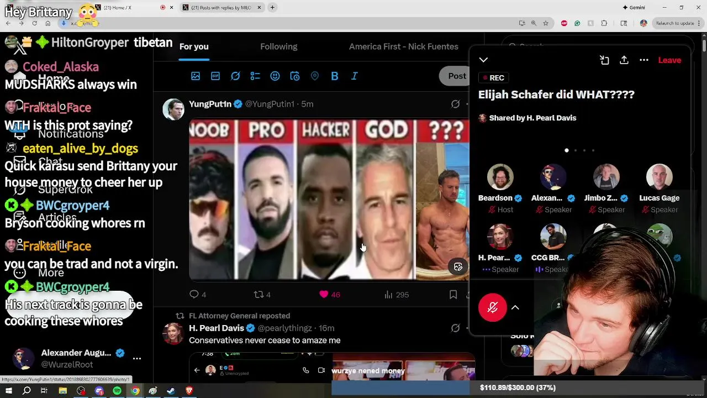
Task: Open YungPut1n's profile avatar
Action: [173, 109]
